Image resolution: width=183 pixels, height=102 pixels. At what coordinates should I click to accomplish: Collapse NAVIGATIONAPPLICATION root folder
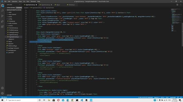pyautogui.click(x=14, y=10)
